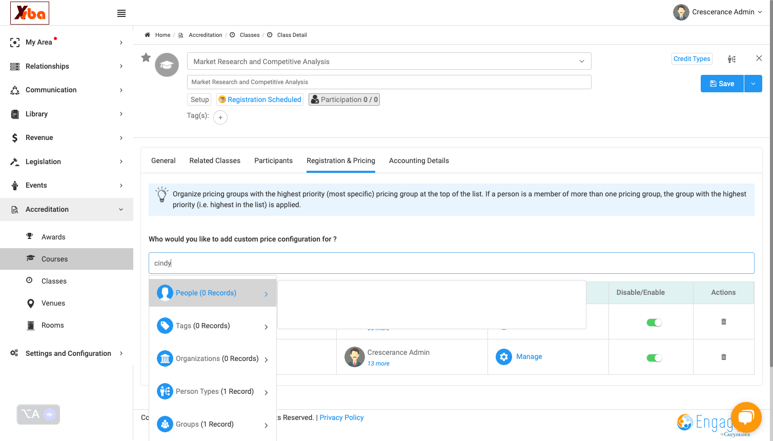Image resolution: width=773 pixels, height=441 pixels.
Task: Toggle off Cresceranc Admin pricing row switch
Action: point(654,358)
